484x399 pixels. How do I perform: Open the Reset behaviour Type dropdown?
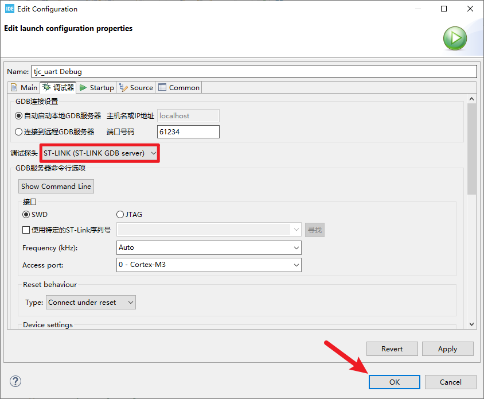[91, 303]
